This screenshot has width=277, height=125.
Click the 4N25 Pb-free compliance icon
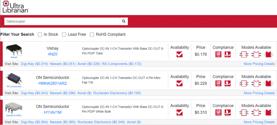(x=218, y=54)
